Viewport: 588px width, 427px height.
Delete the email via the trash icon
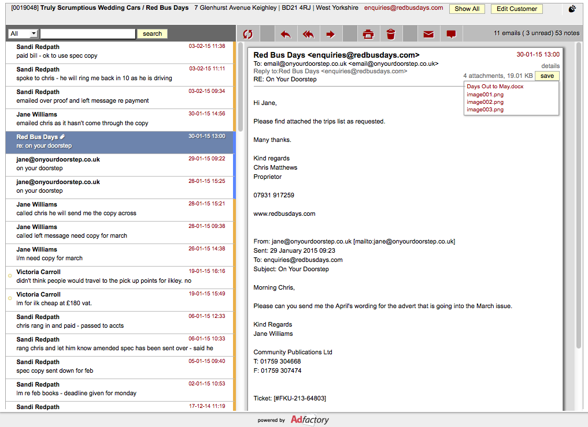click(391, 34)
